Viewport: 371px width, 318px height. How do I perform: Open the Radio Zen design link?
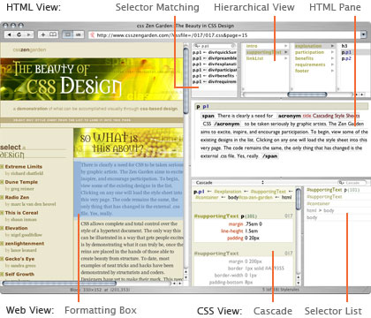coord(17,197)
